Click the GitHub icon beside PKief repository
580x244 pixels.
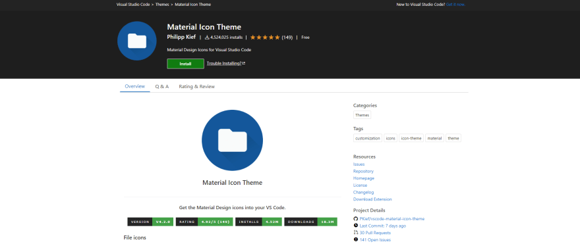click(x=356, y=219)
